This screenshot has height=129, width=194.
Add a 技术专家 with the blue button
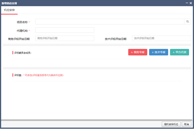coord(158,52)
